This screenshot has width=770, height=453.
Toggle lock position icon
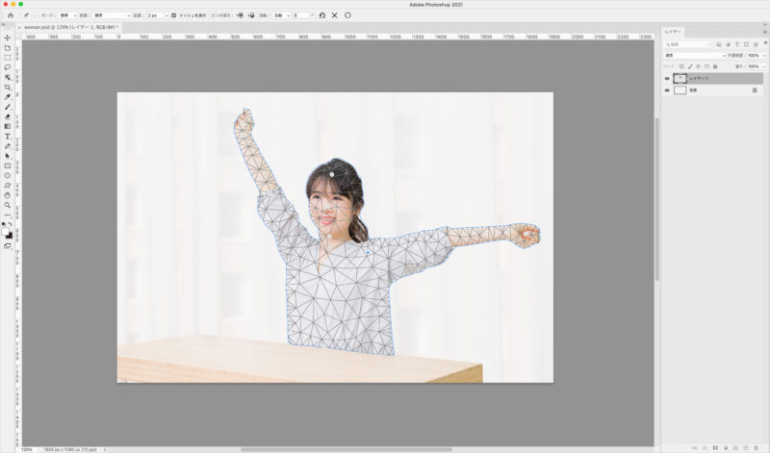pos(699,66)
